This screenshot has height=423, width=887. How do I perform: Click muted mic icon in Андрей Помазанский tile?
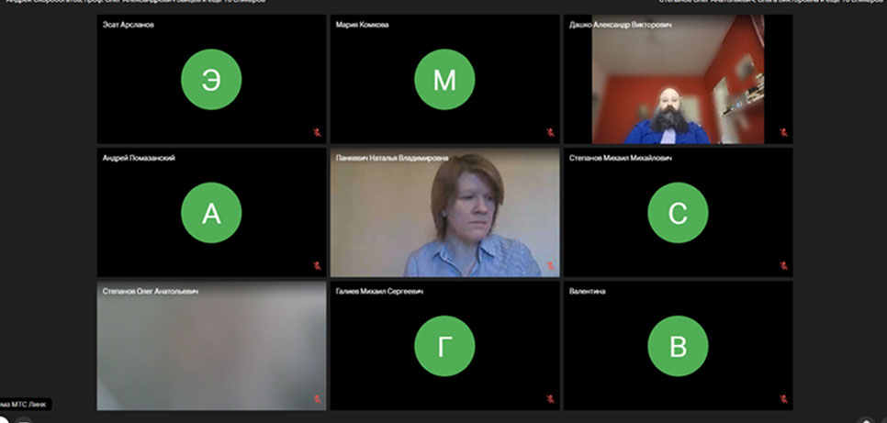[x=318, y=266]
